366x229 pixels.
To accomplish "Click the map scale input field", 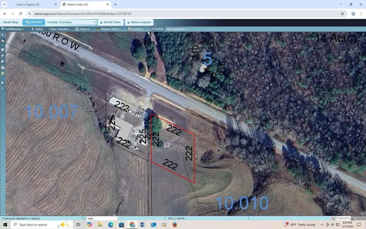I will pos(102,218).
